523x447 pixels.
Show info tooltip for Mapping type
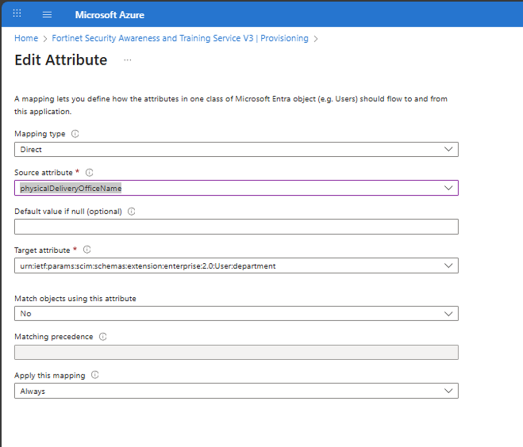click(75, 133)
